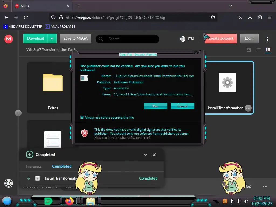Open the EN language selector
The width and height of the screenshot is (276, 207).
pyautogui.click(x=187, y=39)
